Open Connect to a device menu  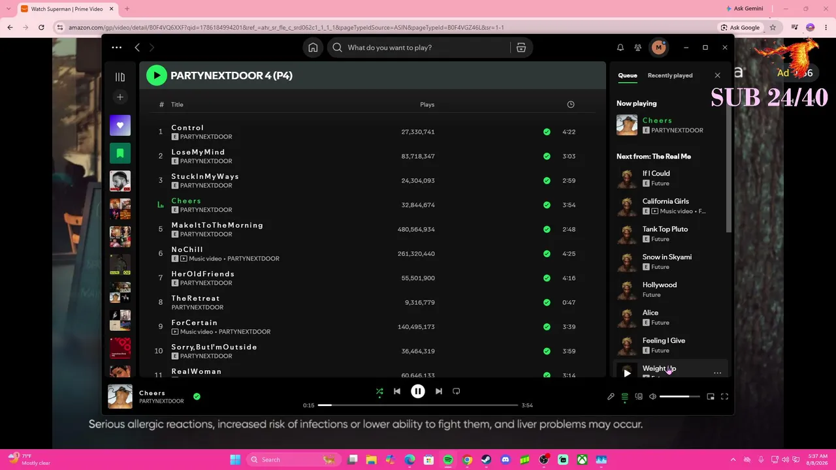pos(639,396)
